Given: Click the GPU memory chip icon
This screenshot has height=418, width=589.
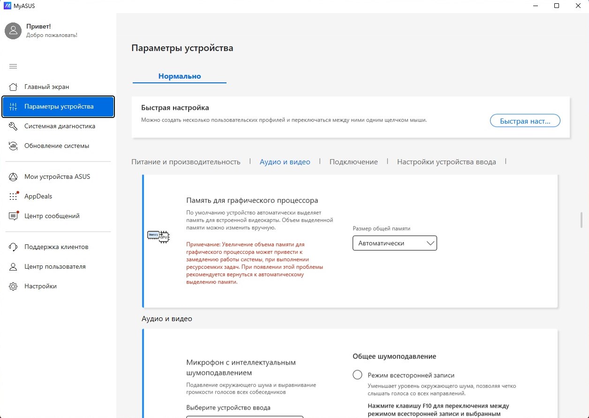Looking at the screenshot, I should coord(158,236).
